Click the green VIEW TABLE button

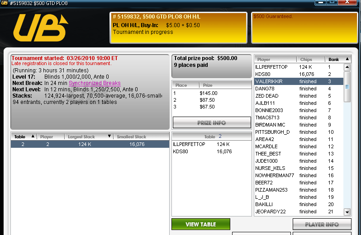[x=201, y=224]
